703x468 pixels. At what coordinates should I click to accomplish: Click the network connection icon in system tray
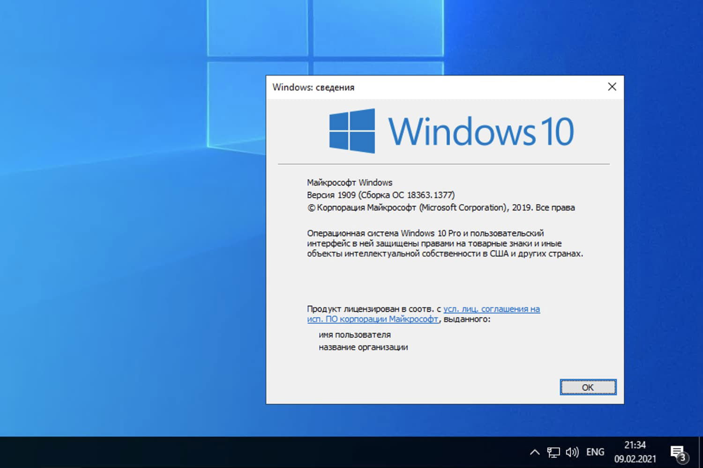click(553, 452)
